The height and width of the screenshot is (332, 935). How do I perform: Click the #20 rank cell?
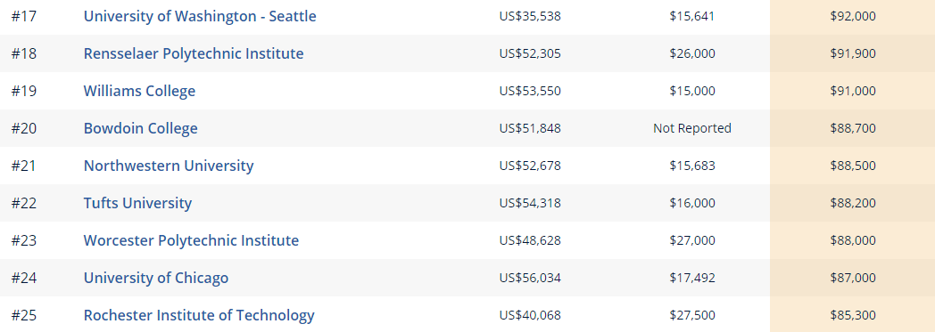pos(24,128)
